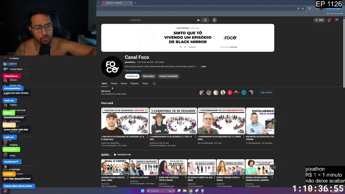Switch to the Posts tab
The image size is (345, 194).
[x=145, y=84]
